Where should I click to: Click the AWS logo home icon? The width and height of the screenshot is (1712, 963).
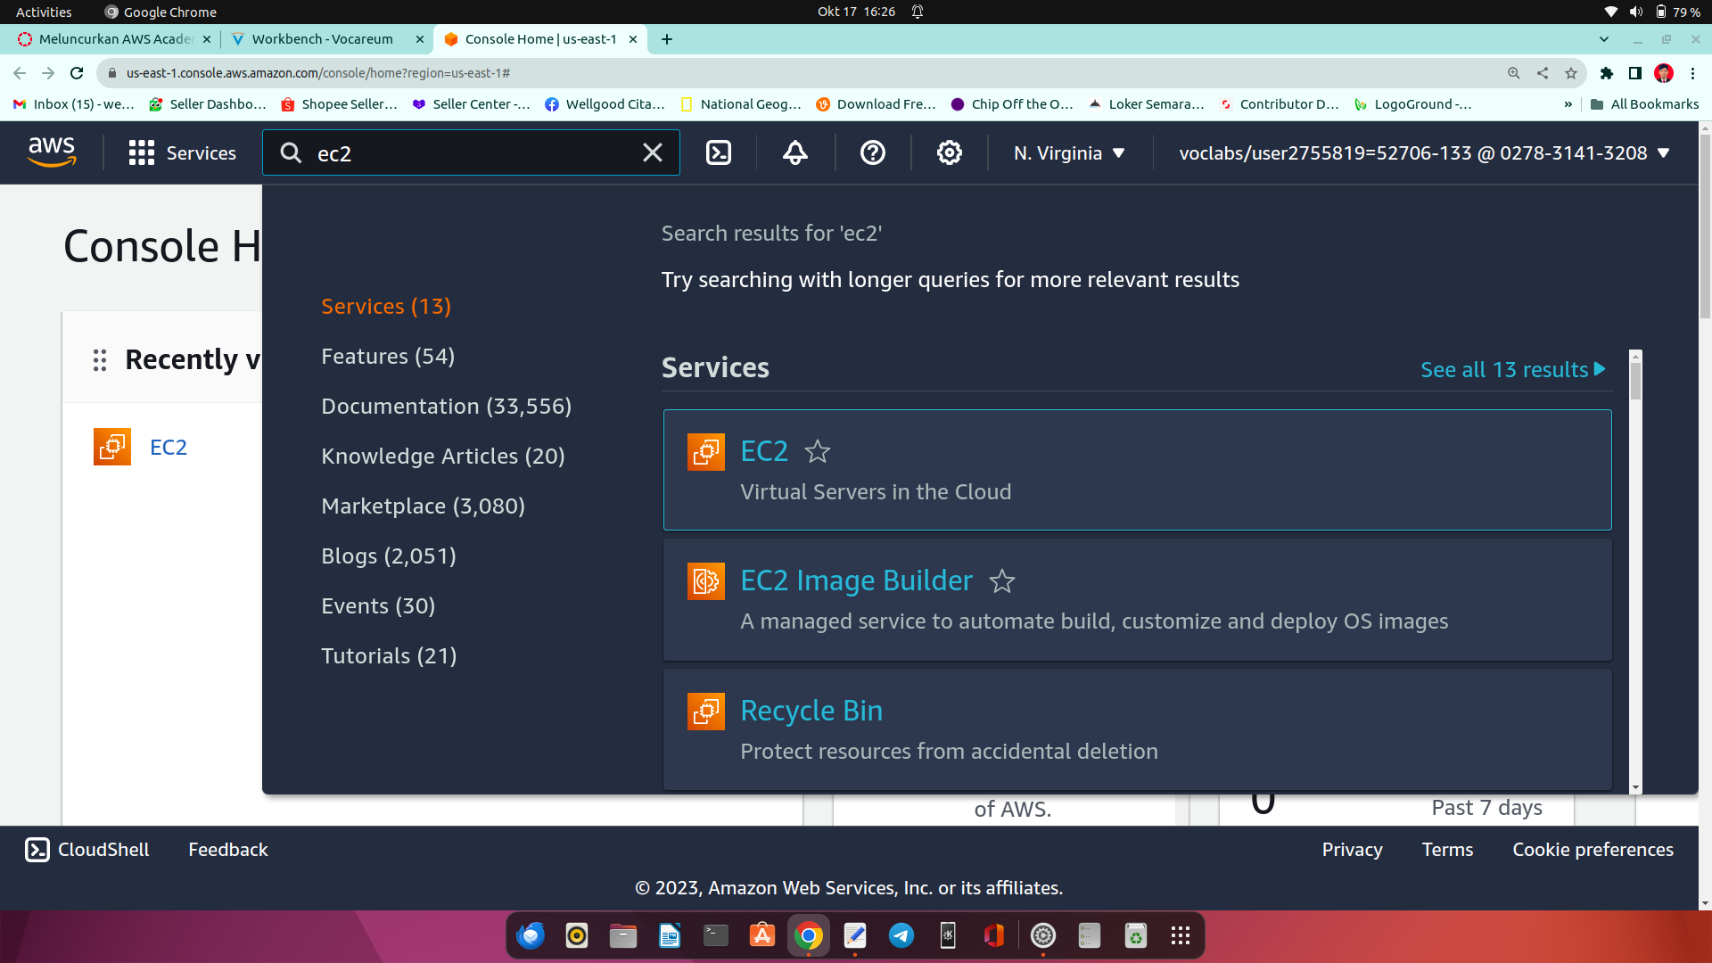52,152
